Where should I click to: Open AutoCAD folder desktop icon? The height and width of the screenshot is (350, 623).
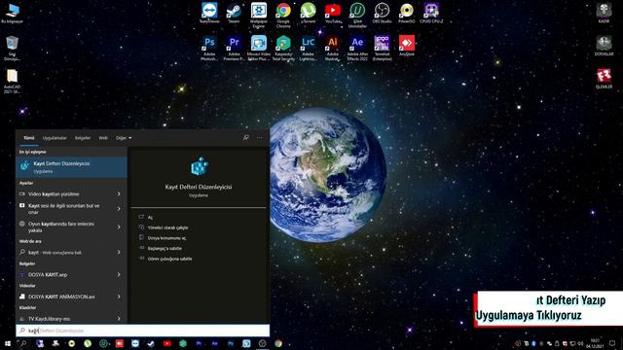click(12, 82)
